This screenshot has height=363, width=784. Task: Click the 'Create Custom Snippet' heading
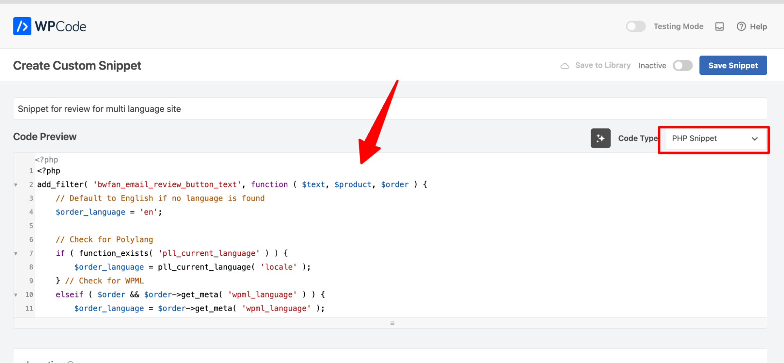click(77, 65)
